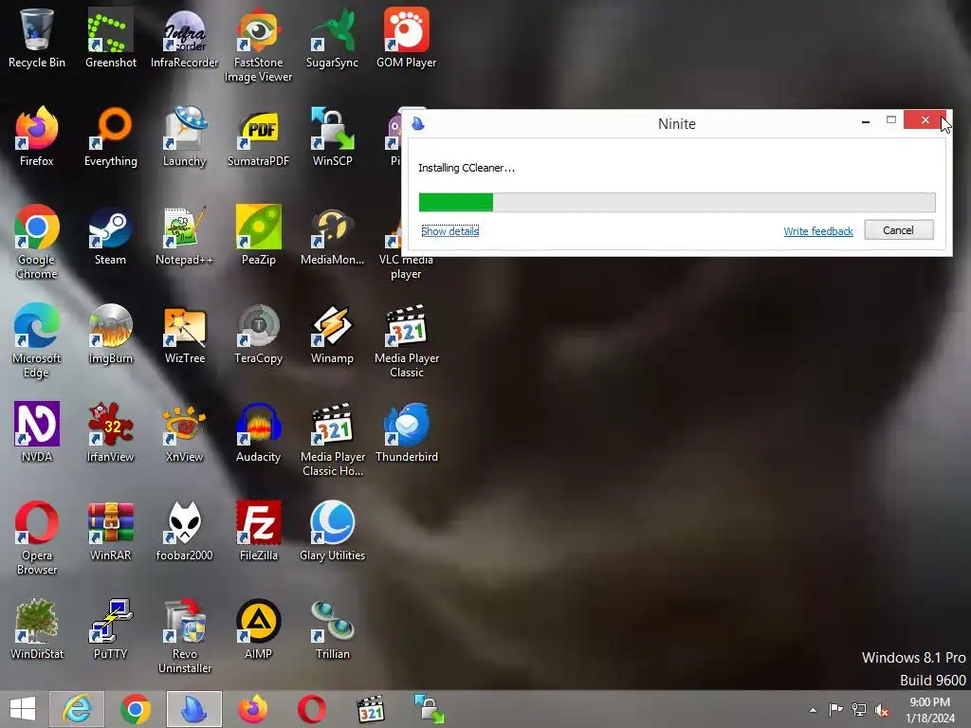Cancel the Ninite installation
This screenshot has width=971, height=728.
pyautogui.click(x=899, y=230)
